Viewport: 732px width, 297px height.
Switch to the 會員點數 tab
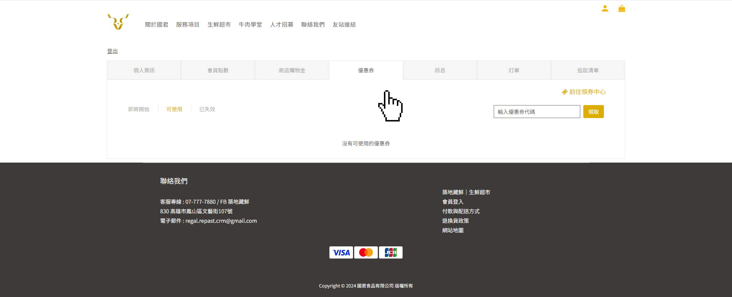tap(218, 70)
